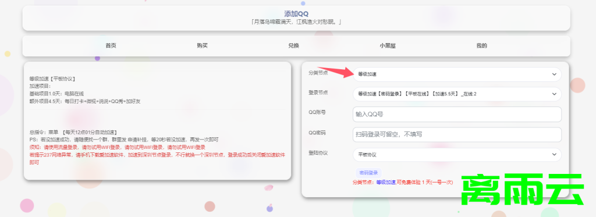Click the 总指令：菜单 line
Image resolution: width=596 pixels, height=217 pixels.
(73, 132)
